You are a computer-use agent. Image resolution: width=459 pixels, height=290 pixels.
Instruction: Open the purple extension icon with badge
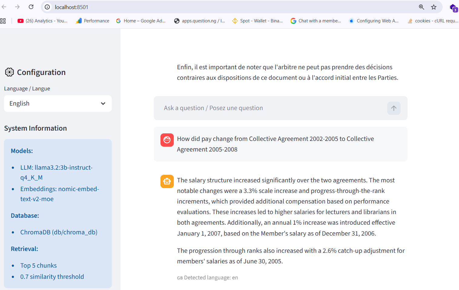coord(453,8)
